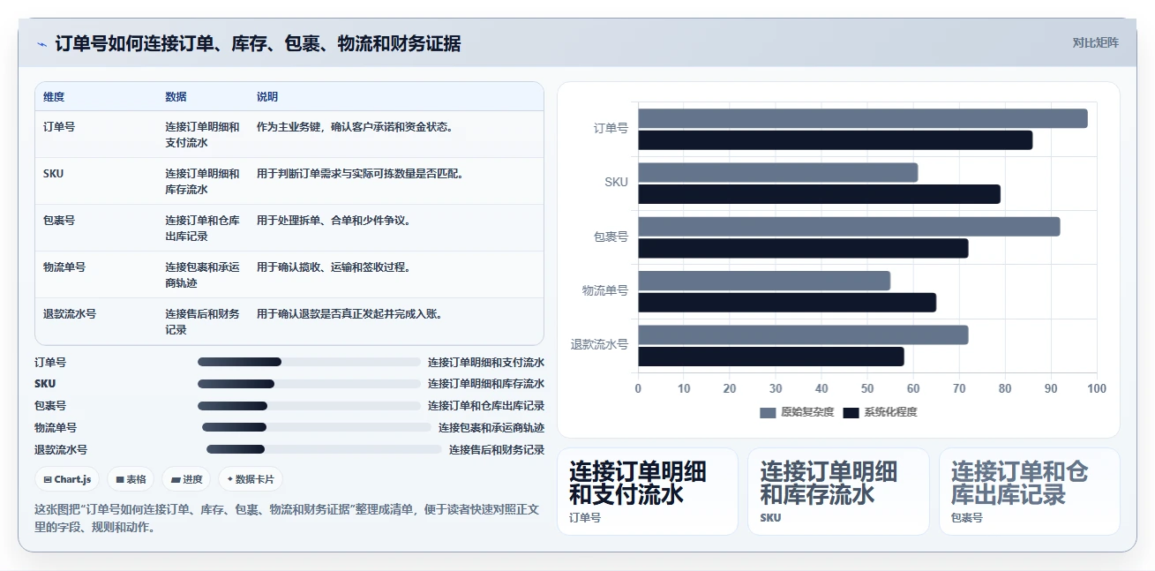Select the 进度 chip

tap(186, 479)
